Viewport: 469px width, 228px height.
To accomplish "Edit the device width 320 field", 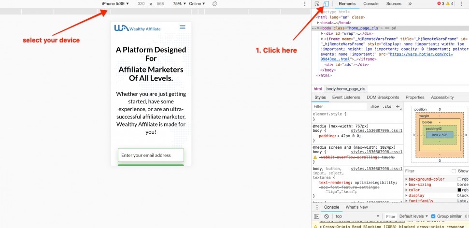I will point(141,4).
